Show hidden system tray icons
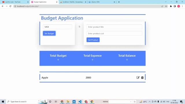The width and height of the screenshot is (185, 104). [x=150, y=101]
